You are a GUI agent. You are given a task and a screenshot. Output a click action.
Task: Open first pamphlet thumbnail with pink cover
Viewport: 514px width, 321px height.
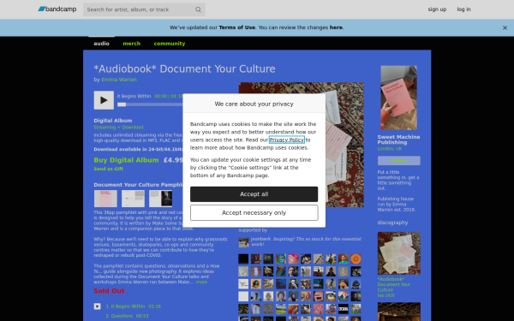[x=105, y=199]
